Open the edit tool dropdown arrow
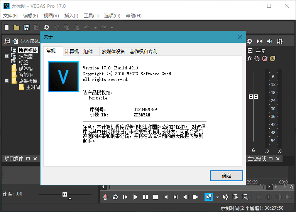This screenshot has height=212, width=296. pos(218,197)
